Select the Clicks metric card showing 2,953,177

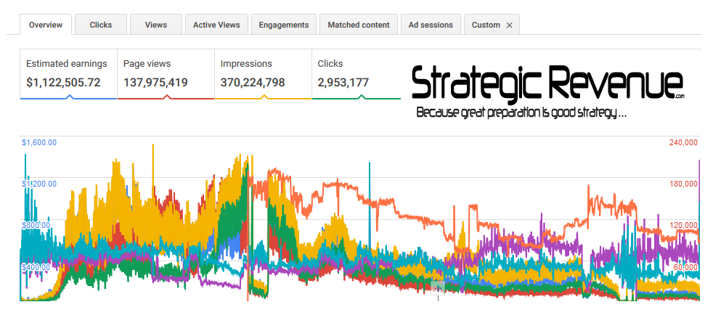tap(356, 74)
